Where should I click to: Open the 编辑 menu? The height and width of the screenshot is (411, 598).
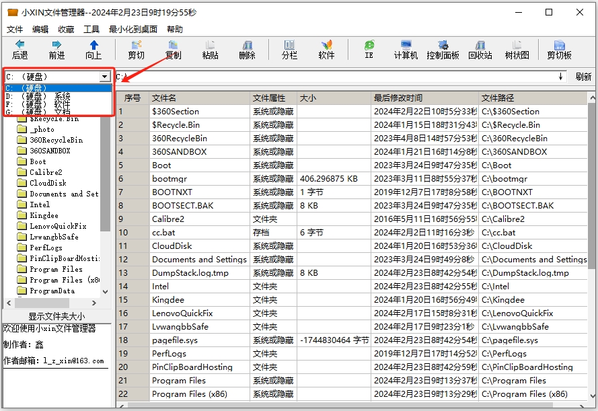40,30
